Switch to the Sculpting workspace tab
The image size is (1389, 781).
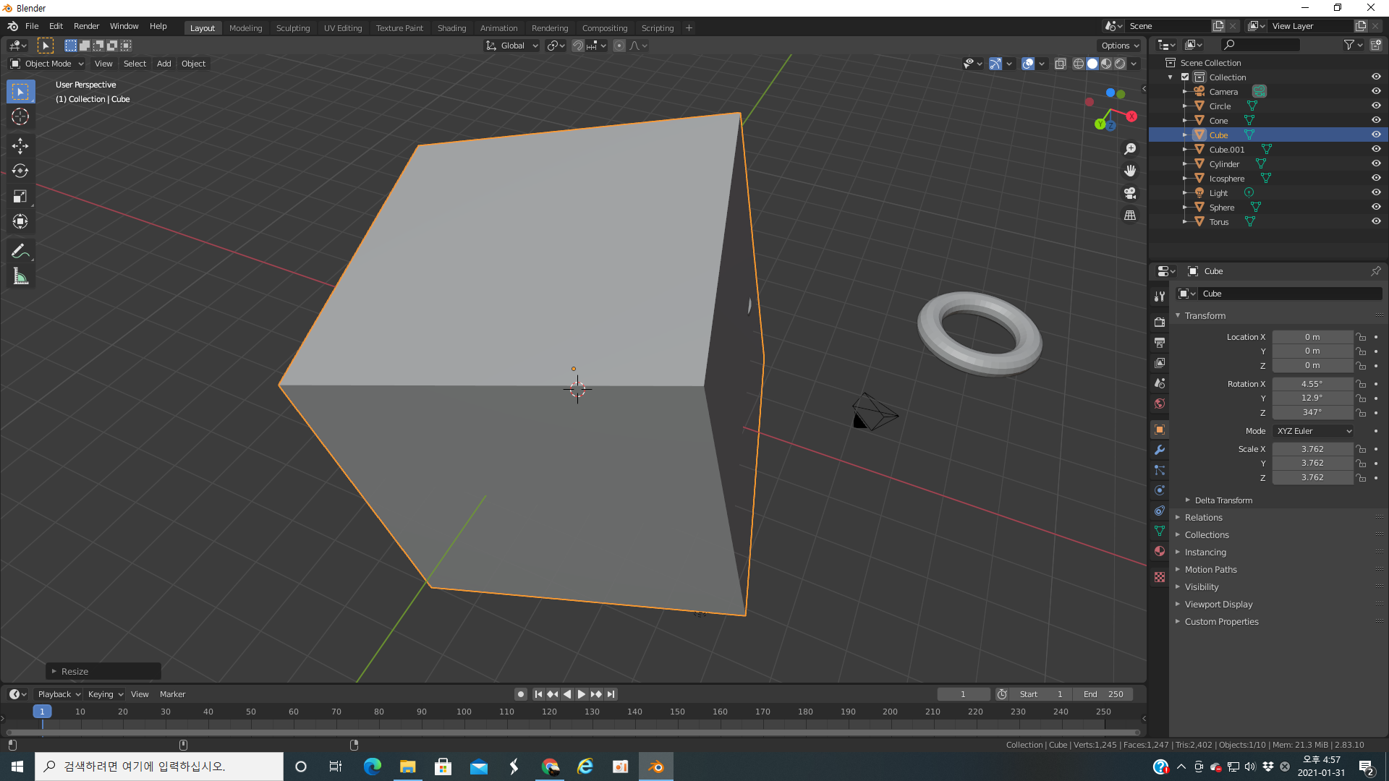[292, 28]
